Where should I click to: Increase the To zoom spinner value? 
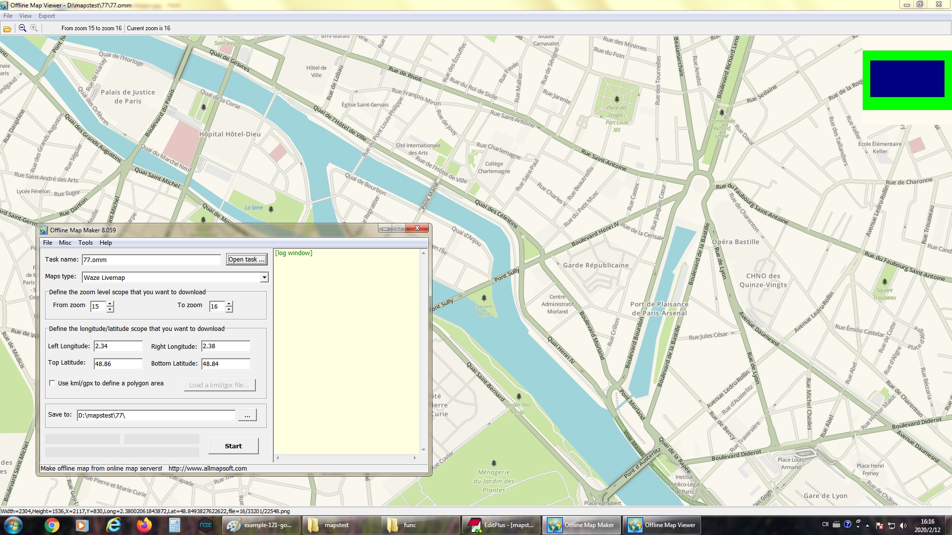229,304
